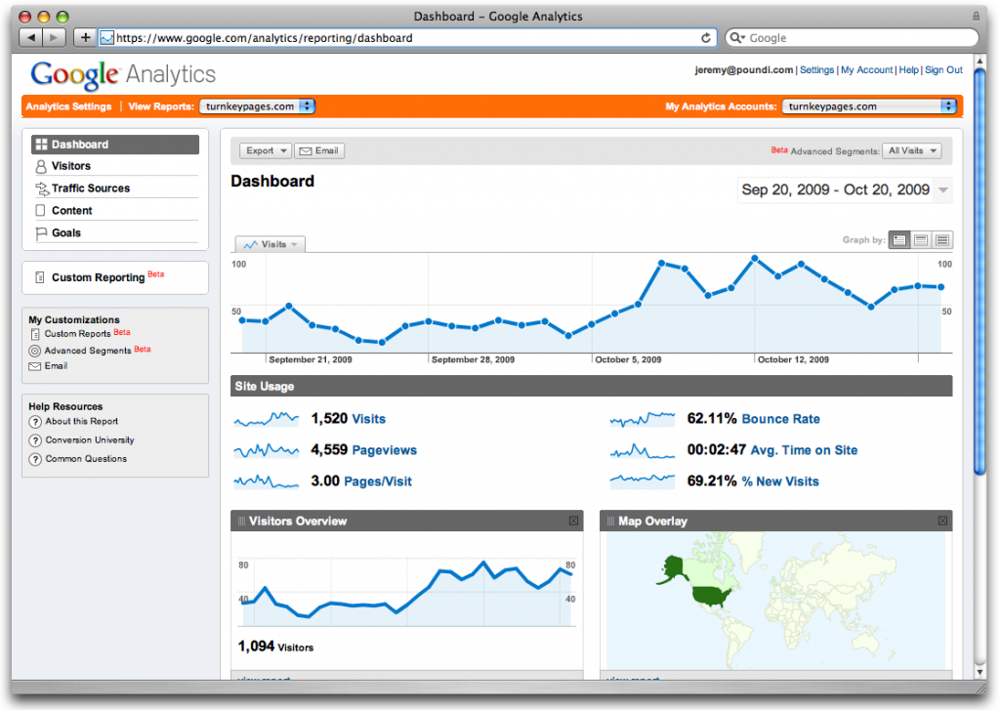The width and height of the screenshot is (1000, 710).
Task: Click the question icon beside Common Questions
Action: tap(36, 459)
